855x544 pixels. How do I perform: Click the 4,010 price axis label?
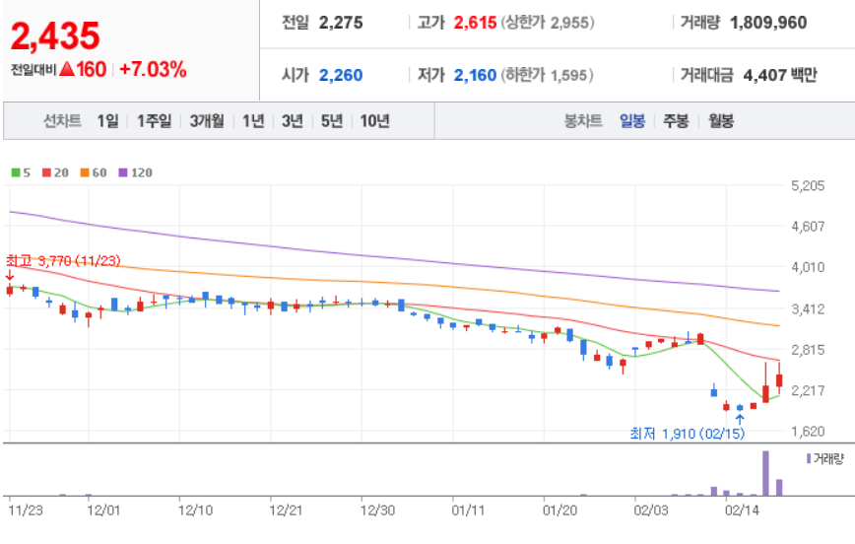pyautogui.click(x=808, y=267)
